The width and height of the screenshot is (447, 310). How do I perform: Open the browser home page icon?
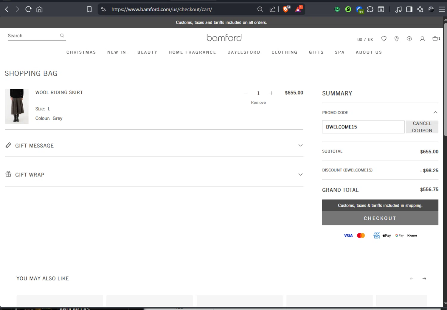pyautogui.click(x=39, y=9)
